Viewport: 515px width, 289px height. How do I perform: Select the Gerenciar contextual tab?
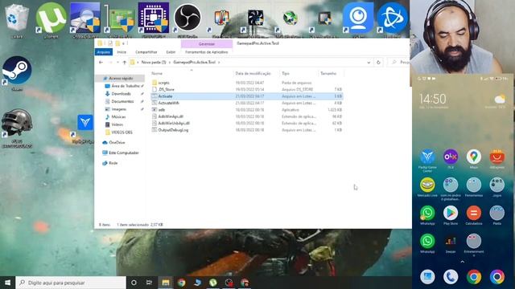(x=207, y=43)
